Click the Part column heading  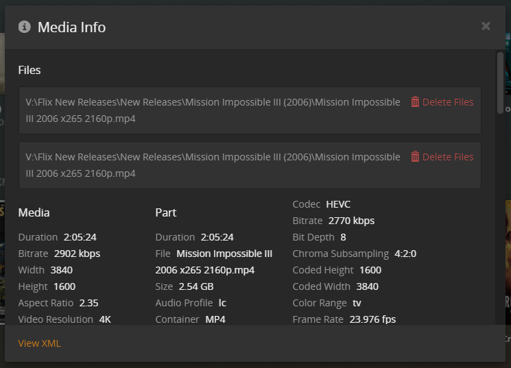(166, 212)
